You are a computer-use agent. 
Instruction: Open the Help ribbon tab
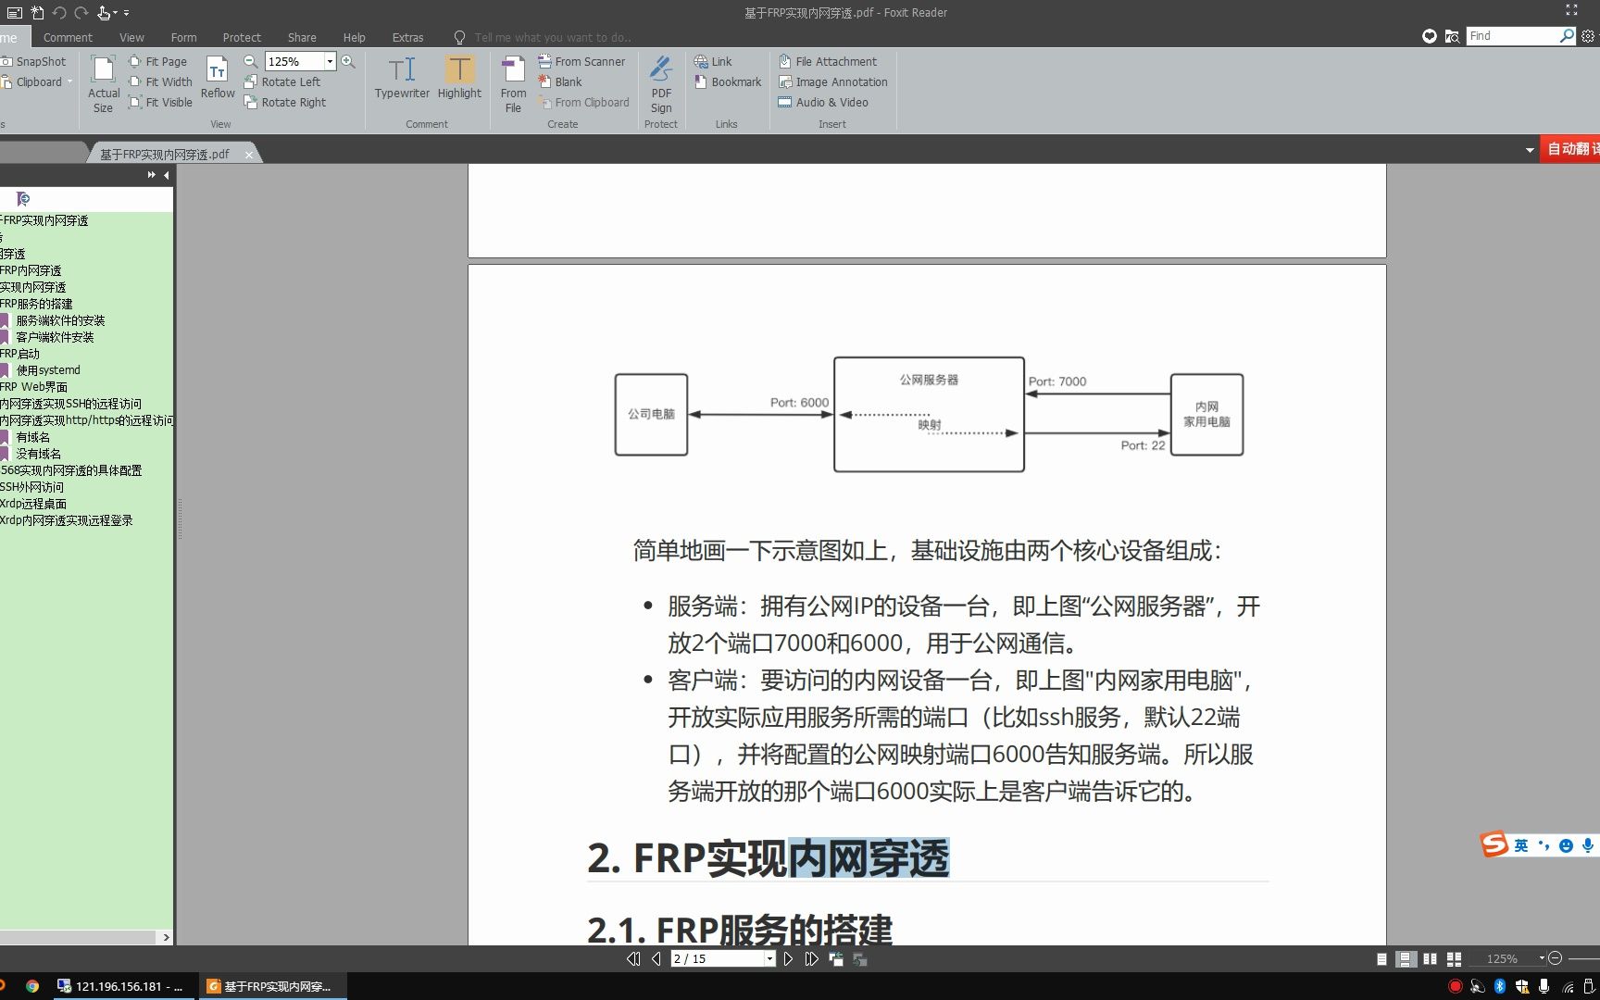pos(354,37)
